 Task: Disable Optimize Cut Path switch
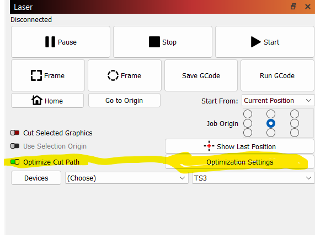(15, 162)
